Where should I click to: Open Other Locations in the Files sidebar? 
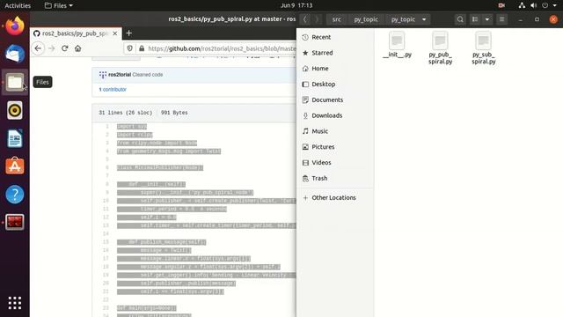(x=335, y=197)
